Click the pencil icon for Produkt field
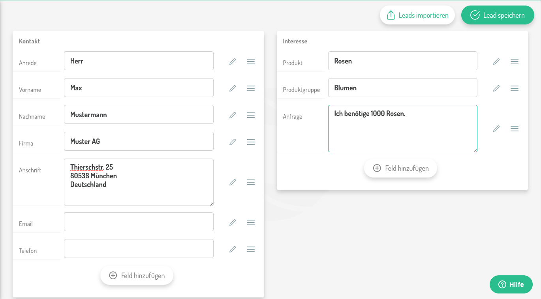 click(496, 62)
